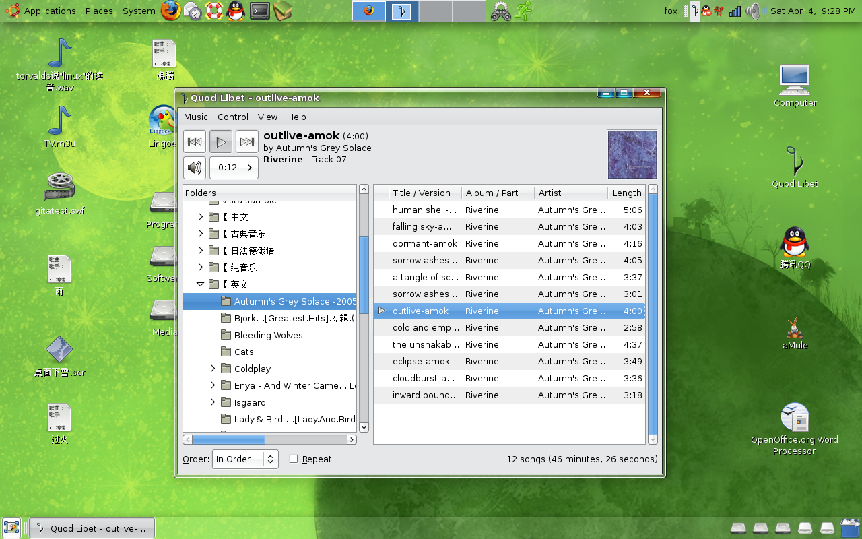Select the TV.m3u file on the desktop

point(59,127)
